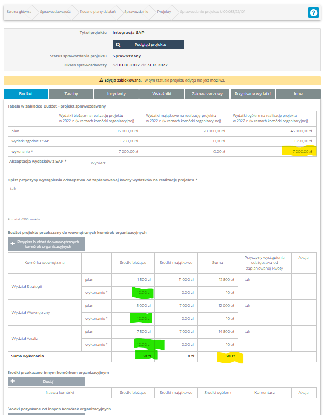The height and width of the screenshot is (415, 330).
Task: Go to the Zakres rzeczowy tab
Action: [x=207, y=94]
